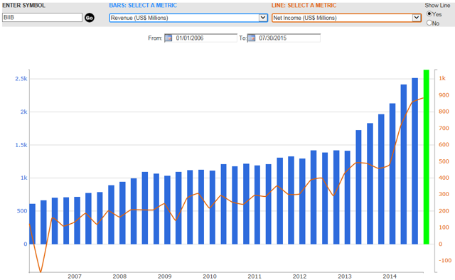Open the Net Income (US$ Millions) line dropdown

point(346,18)
